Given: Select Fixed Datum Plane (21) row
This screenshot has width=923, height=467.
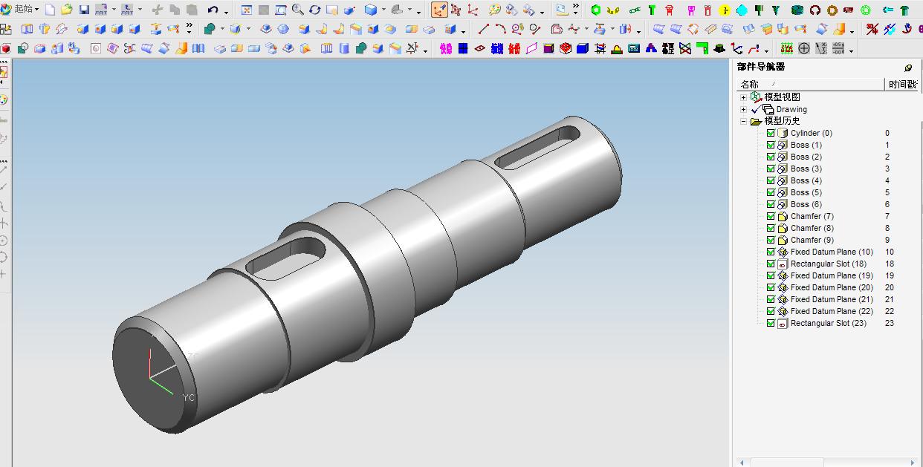Looking at the screenshot, I should click(832, 299).
